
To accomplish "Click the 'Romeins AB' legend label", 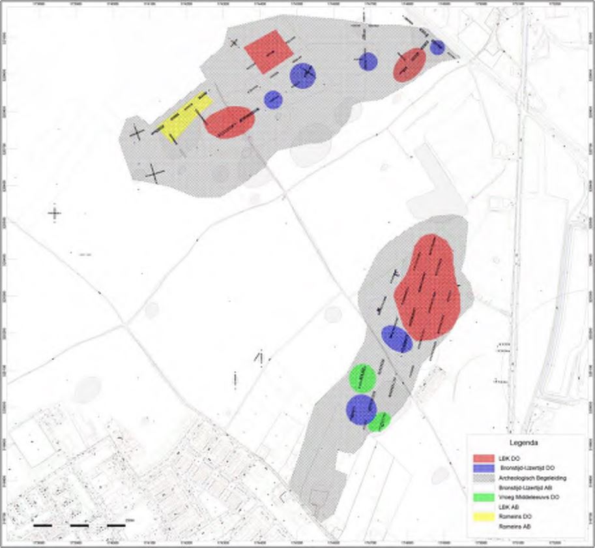I will (x=515, y=526).
